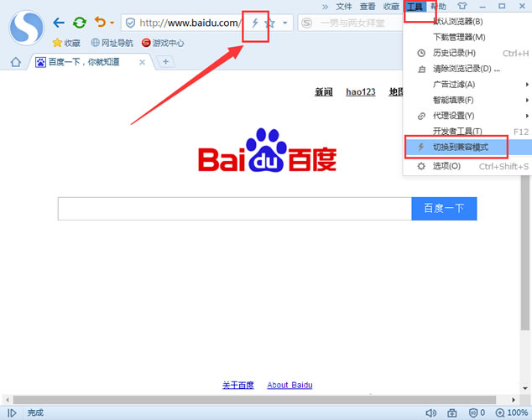Open the 文件 menu

click(344, 7)
